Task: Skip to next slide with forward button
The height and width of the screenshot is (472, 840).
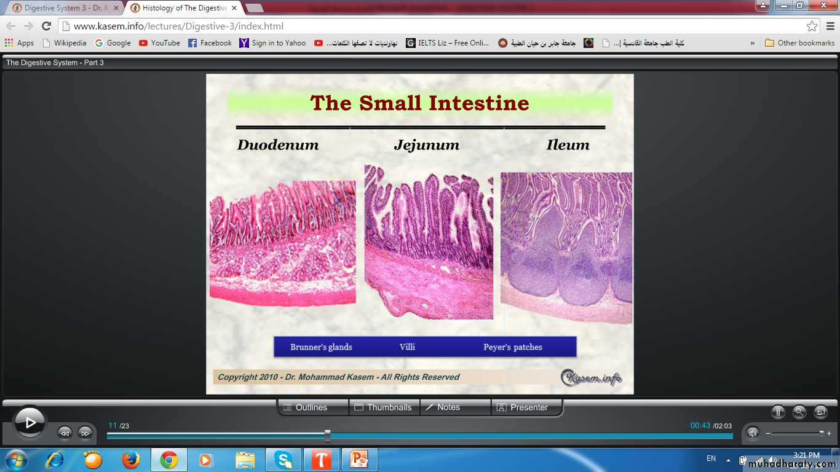Action: (x=85, y=433)
